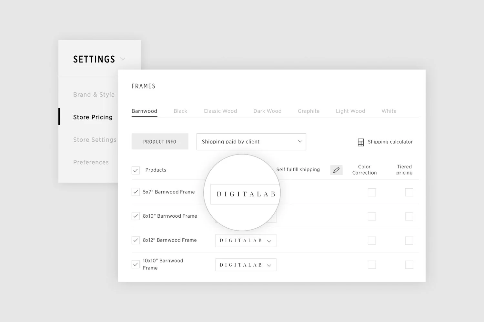This screenshot has height=322, width=484.
Task: Click the Color Correction column header
Action: 364,170
